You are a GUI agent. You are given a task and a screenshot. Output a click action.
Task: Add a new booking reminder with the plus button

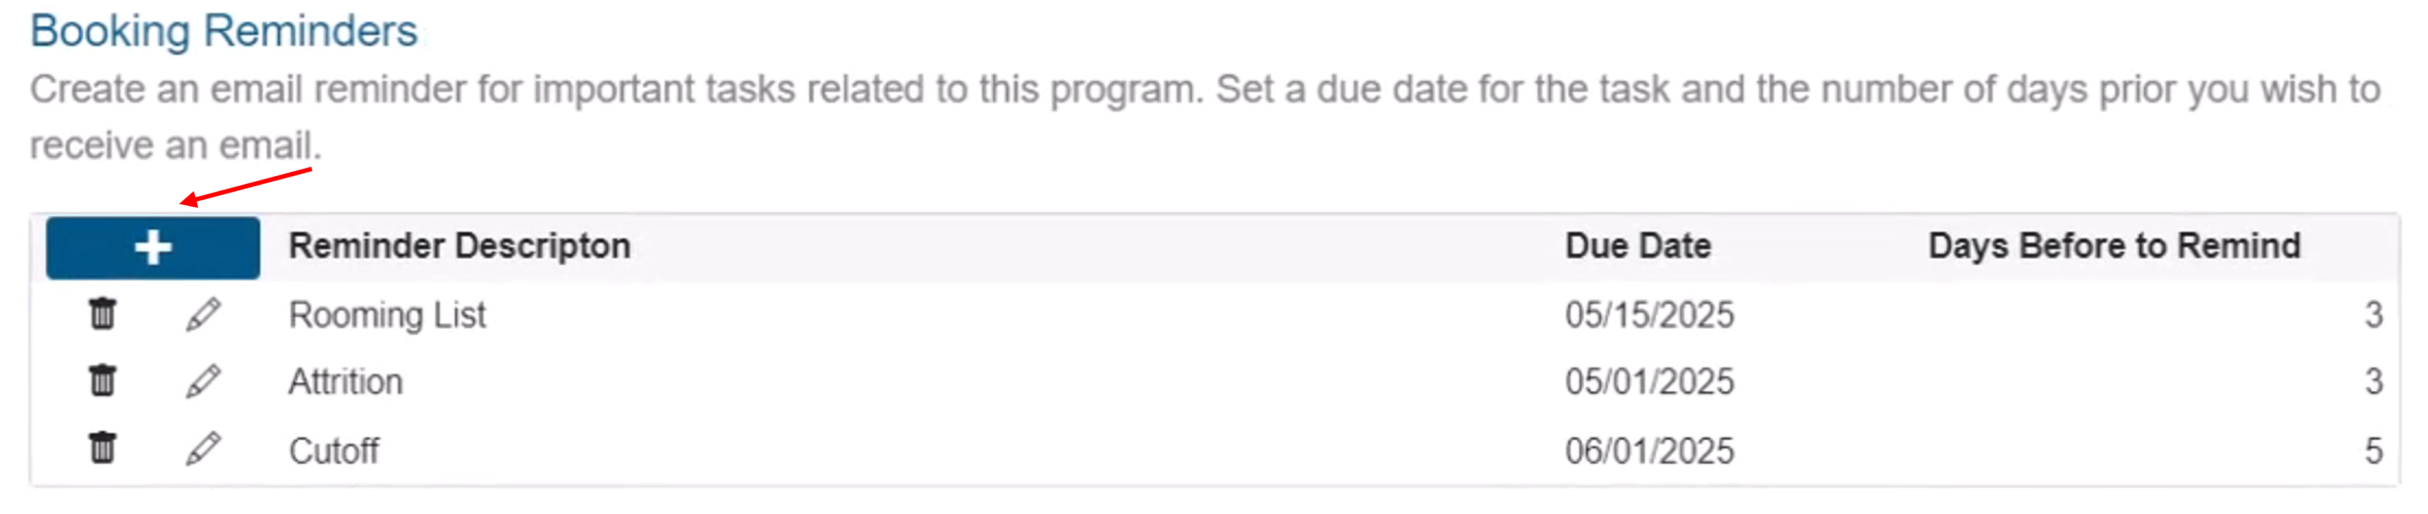[x=153, y=248]
